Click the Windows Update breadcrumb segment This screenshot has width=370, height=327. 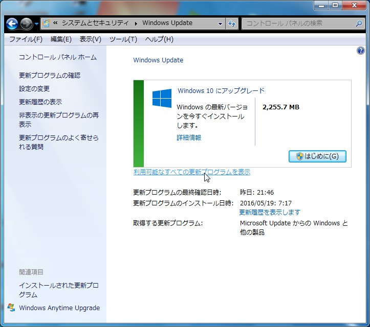click(x=167, y=23)
